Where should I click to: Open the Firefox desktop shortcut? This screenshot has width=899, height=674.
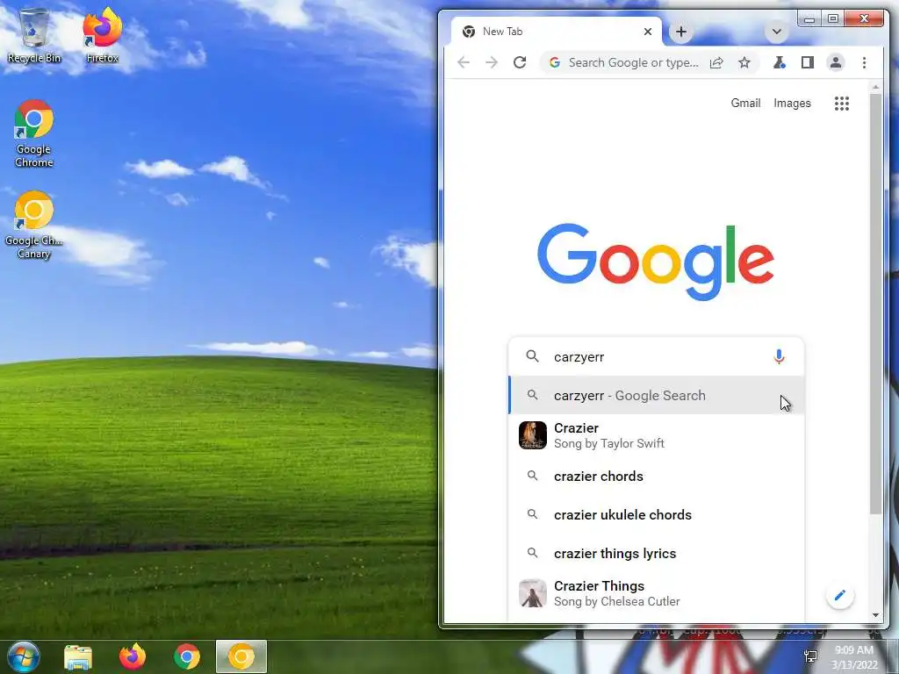click(102, 35)
